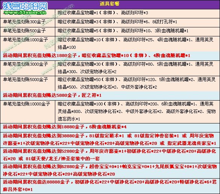The height and width of the screenshot is (194, 220).
Task: Select the 单笔充值划账500金子 cell
Action: click(x=27, y=32)
